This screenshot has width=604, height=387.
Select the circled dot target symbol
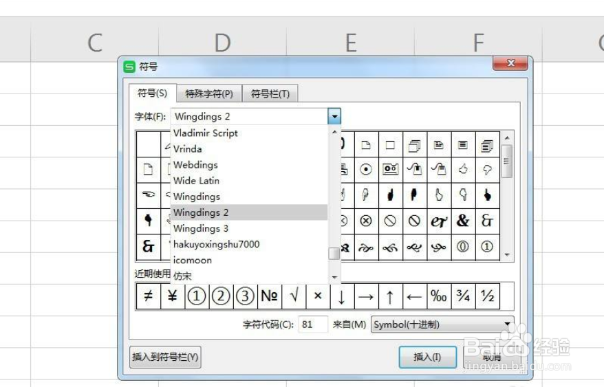[x=366, y=169]
